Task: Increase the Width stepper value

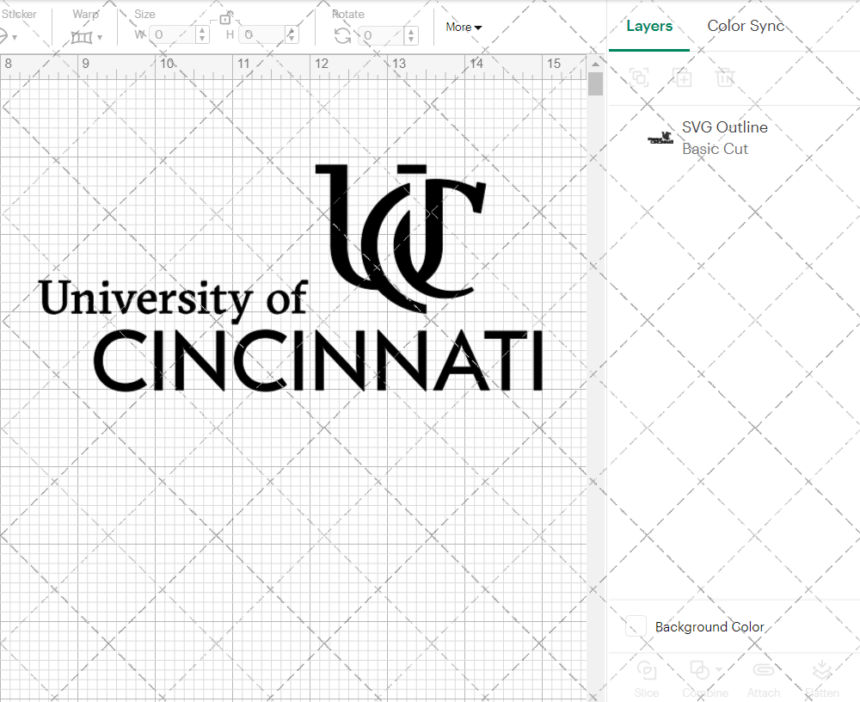Action: click(203, 31)
